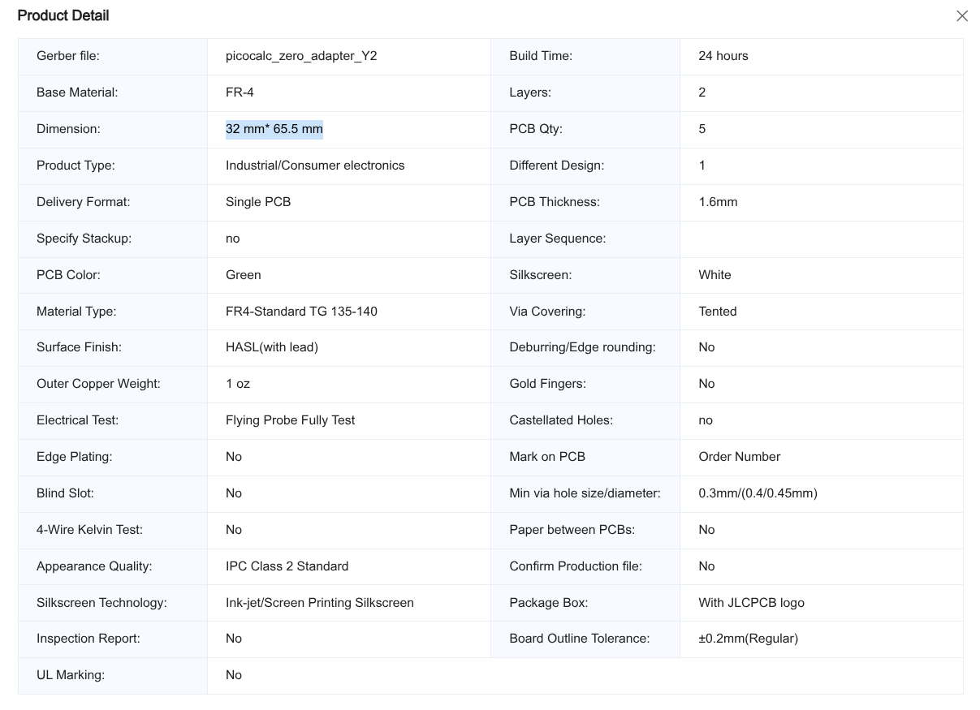This screenshot has height=710, width=980.
Task: Click the Via Covering value Tented
Action: click(718, 312)
